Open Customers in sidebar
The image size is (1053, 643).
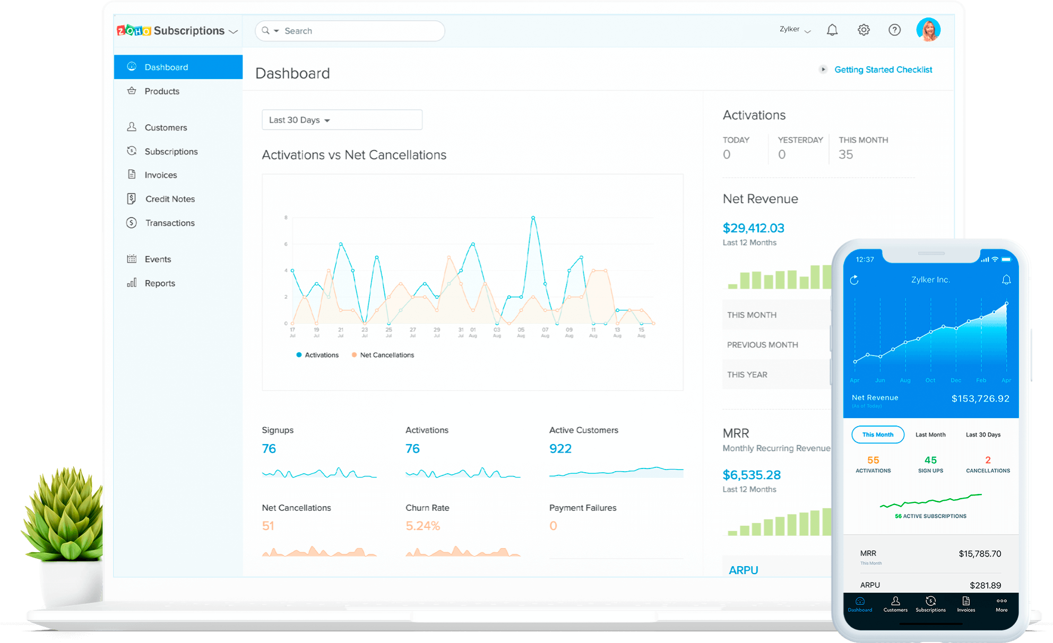[178, 127]
